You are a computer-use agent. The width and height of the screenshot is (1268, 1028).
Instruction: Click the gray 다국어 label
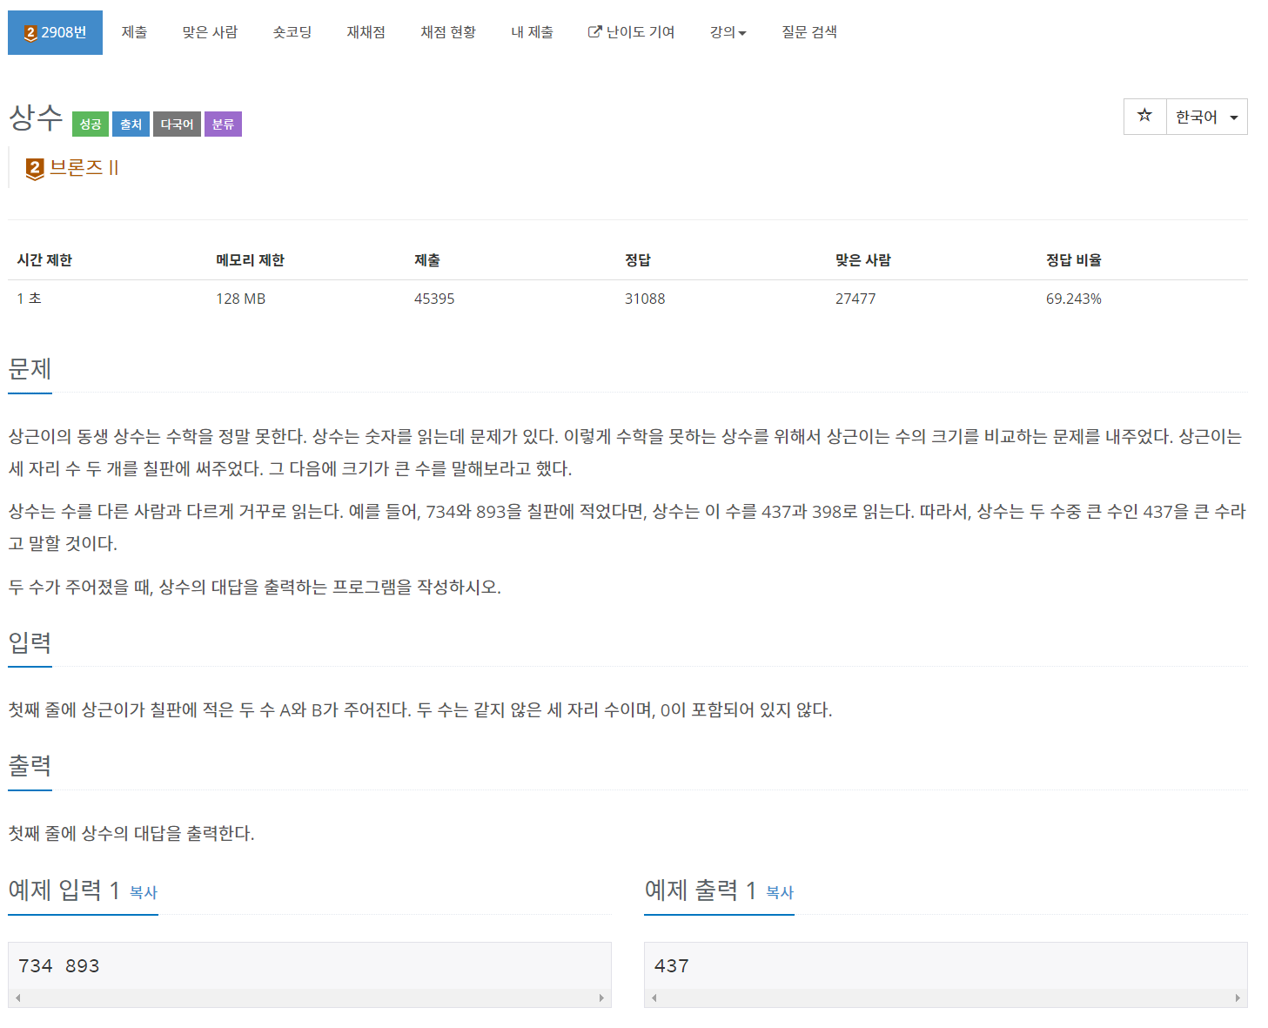click(177, 124)
